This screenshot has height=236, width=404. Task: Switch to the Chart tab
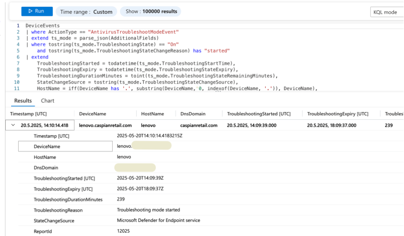[48, 101]
